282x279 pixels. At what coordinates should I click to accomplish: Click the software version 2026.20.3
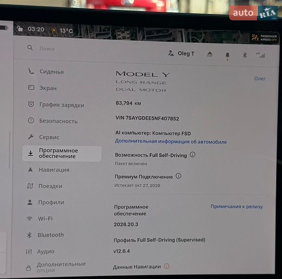pos(126,224)
